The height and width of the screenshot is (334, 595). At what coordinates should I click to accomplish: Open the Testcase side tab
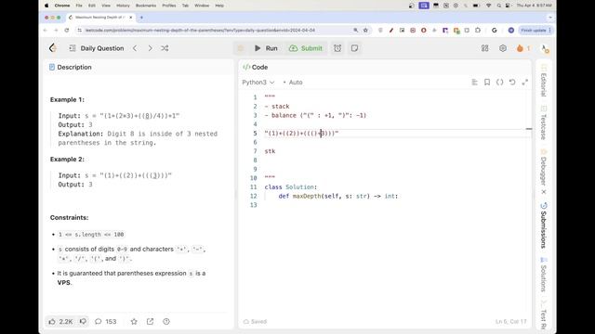[x=543, y=123]
